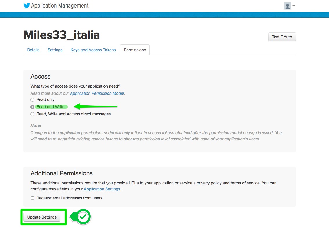Enable Request email addresses from users checkbox
This screenshot has width=329, height=236.
[x=32, y=198]
